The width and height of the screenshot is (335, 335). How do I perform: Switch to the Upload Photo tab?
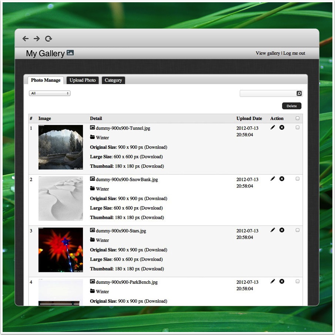tap(83, 80)
